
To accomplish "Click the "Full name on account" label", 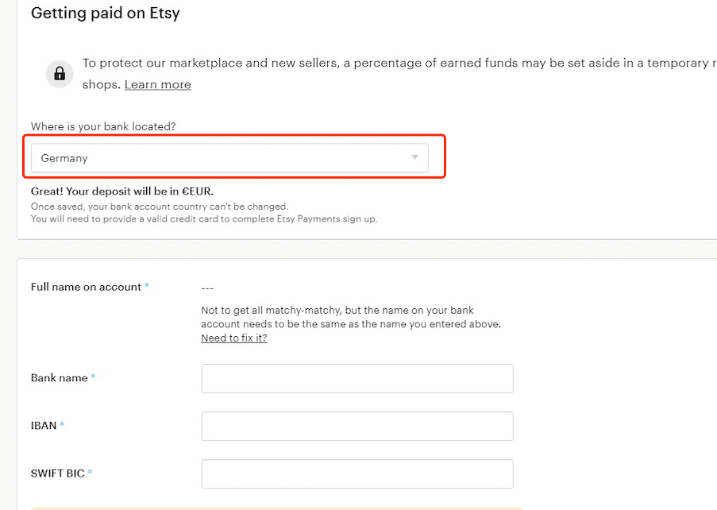I will (x=84, y=287).
